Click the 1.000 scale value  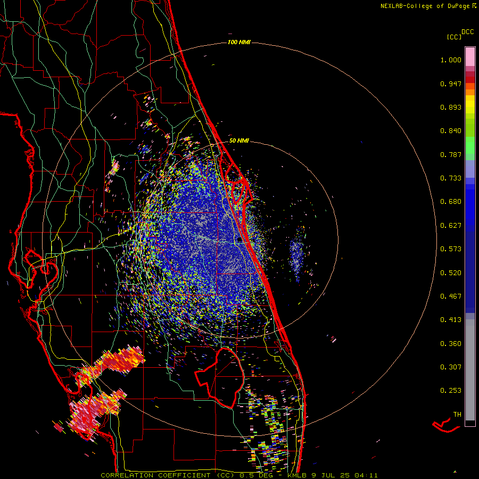pos(451,60)
